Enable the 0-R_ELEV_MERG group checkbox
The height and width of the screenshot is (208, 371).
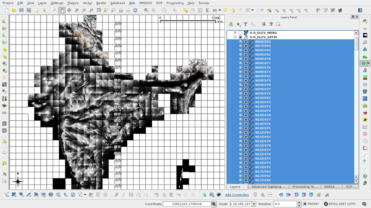click(x=240, y=33)
